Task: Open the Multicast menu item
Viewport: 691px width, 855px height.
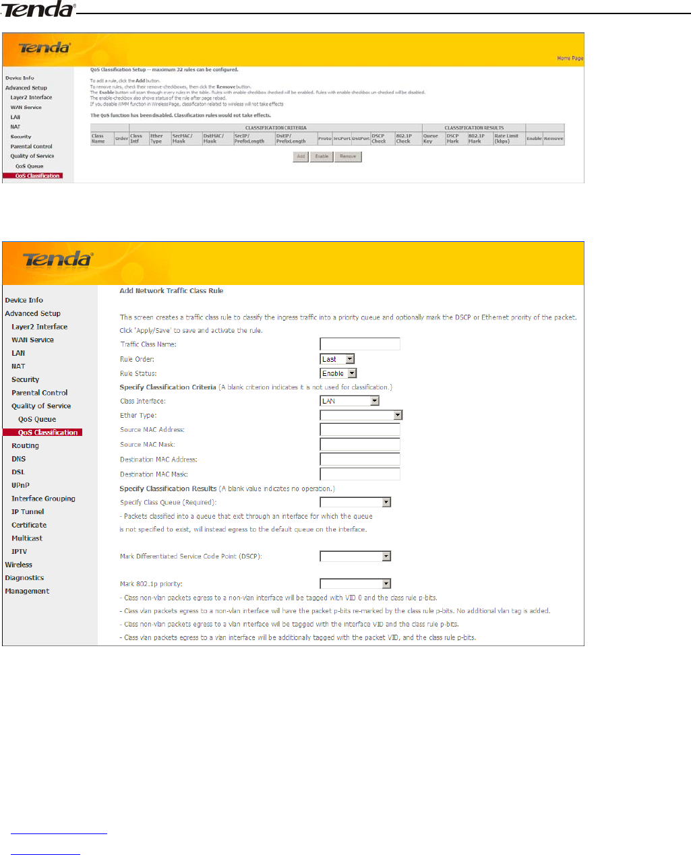Action: tap(27, 539)
